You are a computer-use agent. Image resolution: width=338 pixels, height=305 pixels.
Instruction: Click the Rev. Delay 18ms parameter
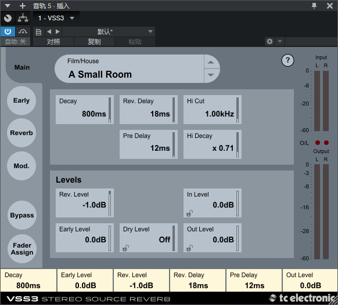(149, 110)
